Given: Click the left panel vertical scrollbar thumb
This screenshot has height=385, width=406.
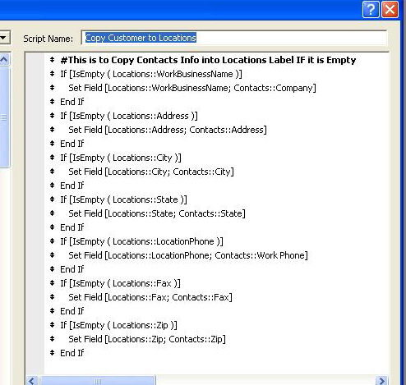Looking at the screenshot, I should [x=4, y=117].
